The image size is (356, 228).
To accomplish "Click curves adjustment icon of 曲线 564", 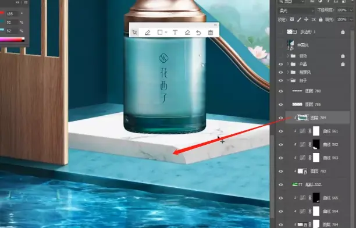I will click(302, 211).
